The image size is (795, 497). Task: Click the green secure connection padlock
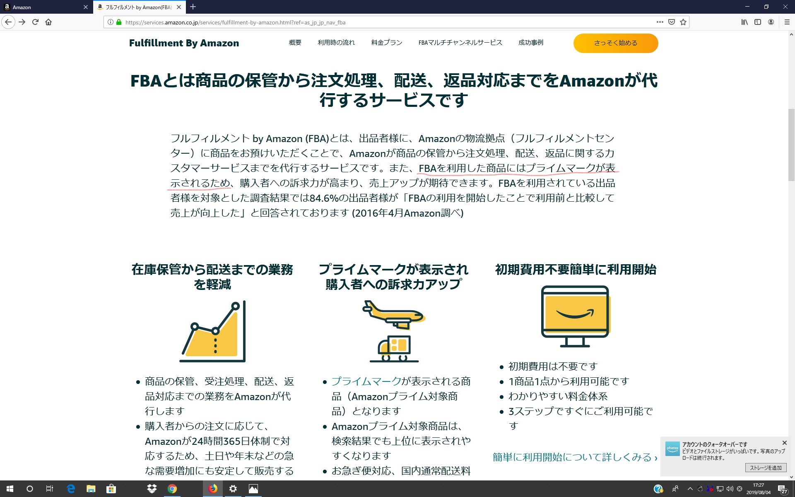(x=119, y=22)
